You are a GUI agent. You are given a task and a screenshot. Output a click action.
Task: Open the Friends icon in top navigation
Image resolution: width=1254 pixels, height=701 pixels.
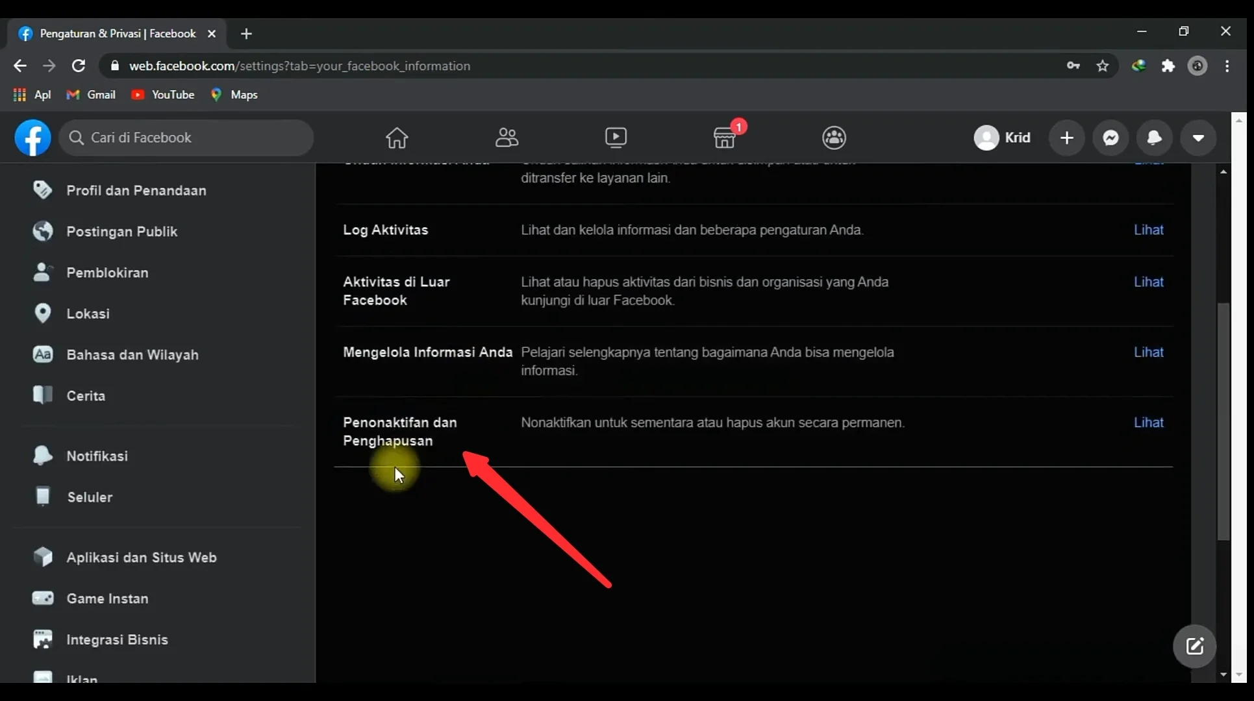tap(507, 138)
